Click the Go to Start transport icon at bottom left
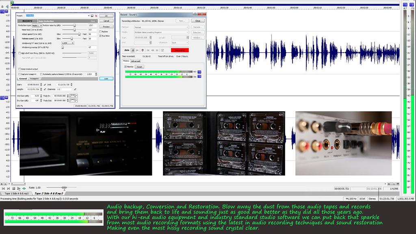Screen dimensions: 416x234 coord(3,188)
